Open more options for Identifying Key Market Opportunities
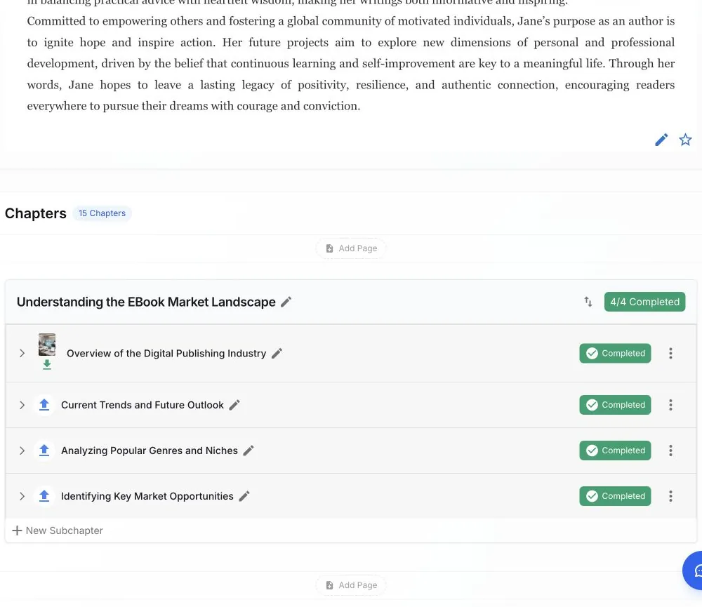Screen dimensions: 702x607 click(x=670, y=496)
